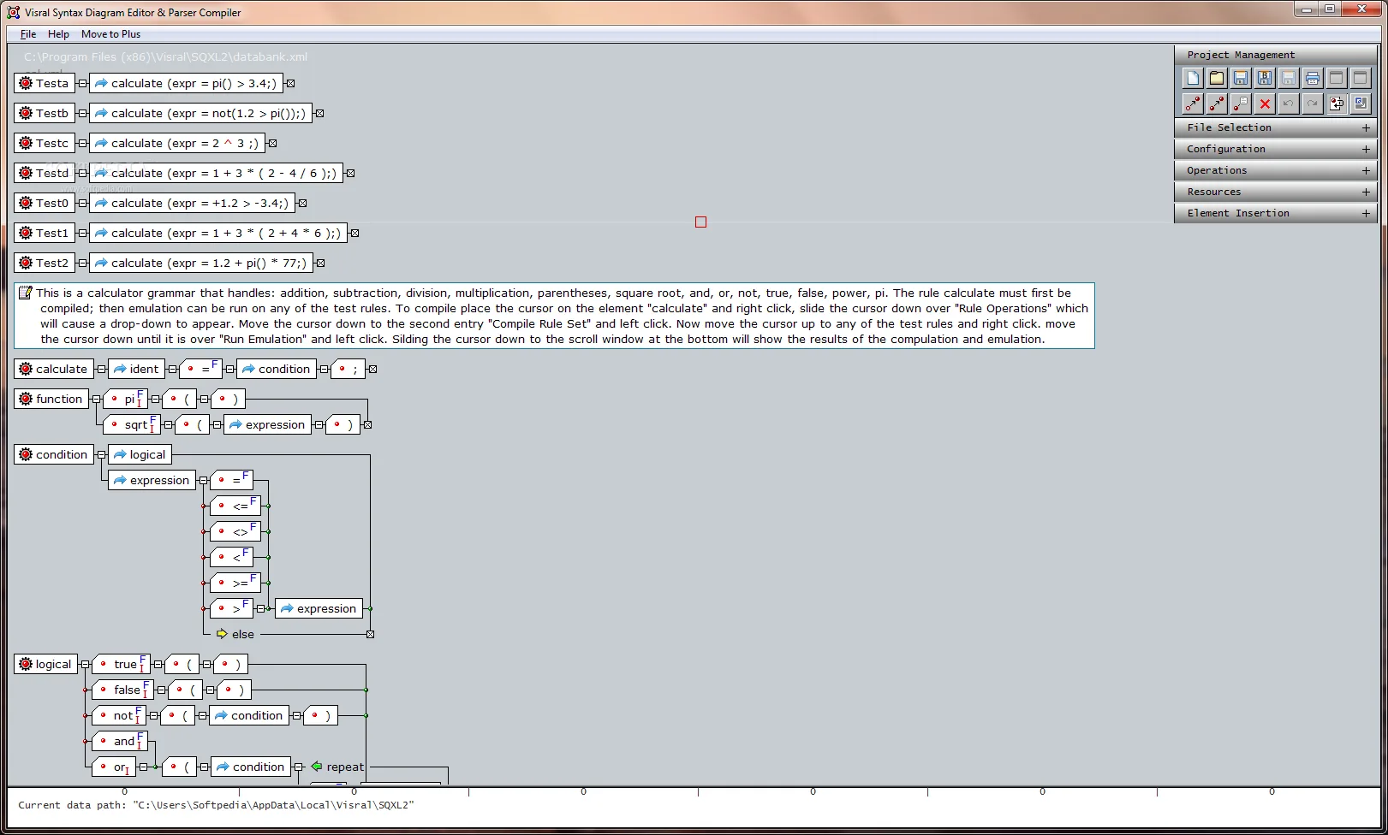Viewport: 1388px width, 835px height.
Task: Click the gear icon of rule Testa
Action: (26, 83)
